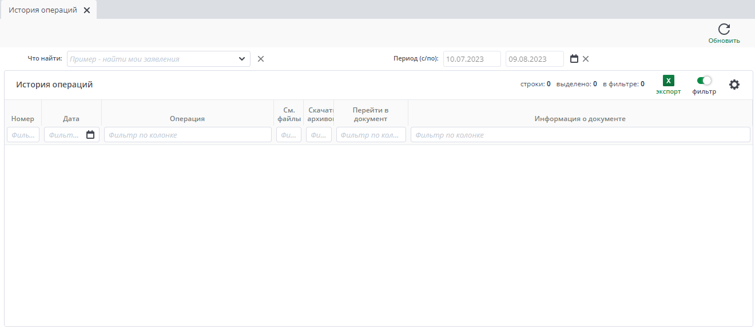This screenshot has height=329, width=755.
Task: Focus the Операция column filter field
Action: 187,135
